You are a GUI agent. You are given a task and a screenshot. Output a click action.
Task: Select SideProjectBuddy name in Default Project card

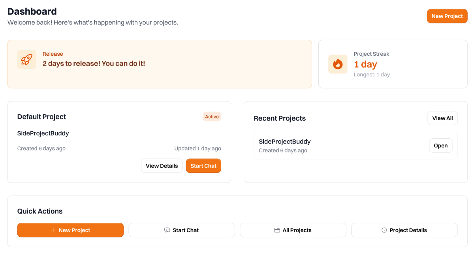(x=43, y=133)
